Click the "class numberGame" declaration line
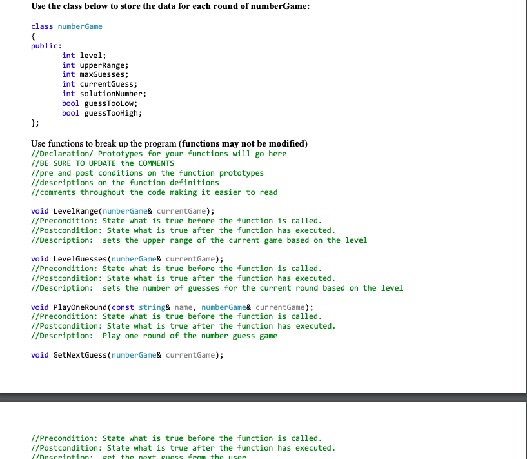527x459 pixels. [x=66, y=26]
